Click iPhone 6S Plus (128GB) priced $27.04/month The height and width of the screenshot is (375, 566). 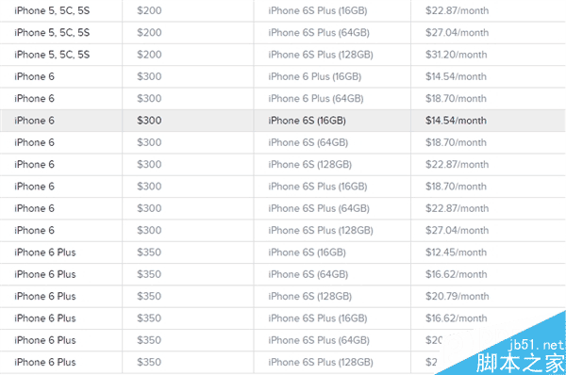321,230
